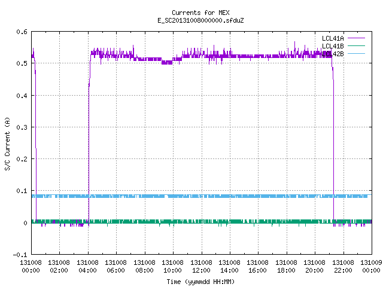The width and height of the screenshot is (383, 287).
Task: Click the -0.1 y-axis tick value
Action: 20,255
